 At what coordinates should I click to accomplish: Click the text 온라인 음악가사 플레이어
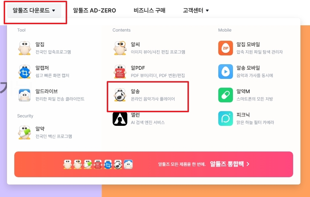coord(153,99)
